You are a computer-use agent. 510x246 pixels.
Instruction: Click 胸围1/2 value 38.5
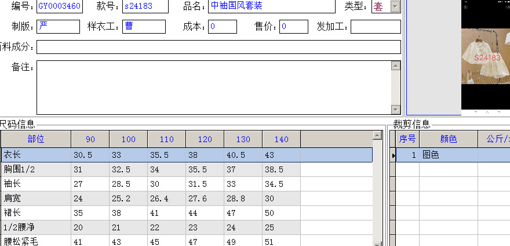tap(281, 169)
